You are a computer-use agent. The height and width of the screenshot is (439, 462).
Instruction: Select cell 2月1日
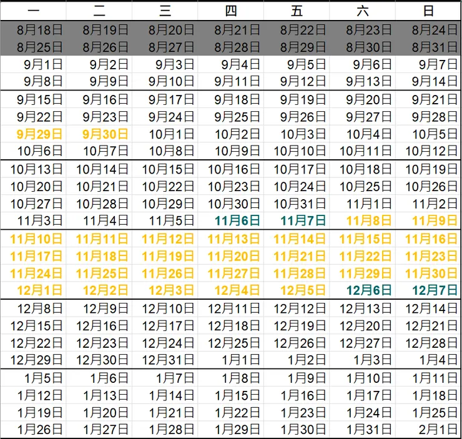click(x=428, y=430)
